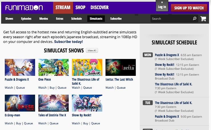The height and width of the screenshot is (130, 211).
Task: Queue One Piece
Action: click(62, 88)
